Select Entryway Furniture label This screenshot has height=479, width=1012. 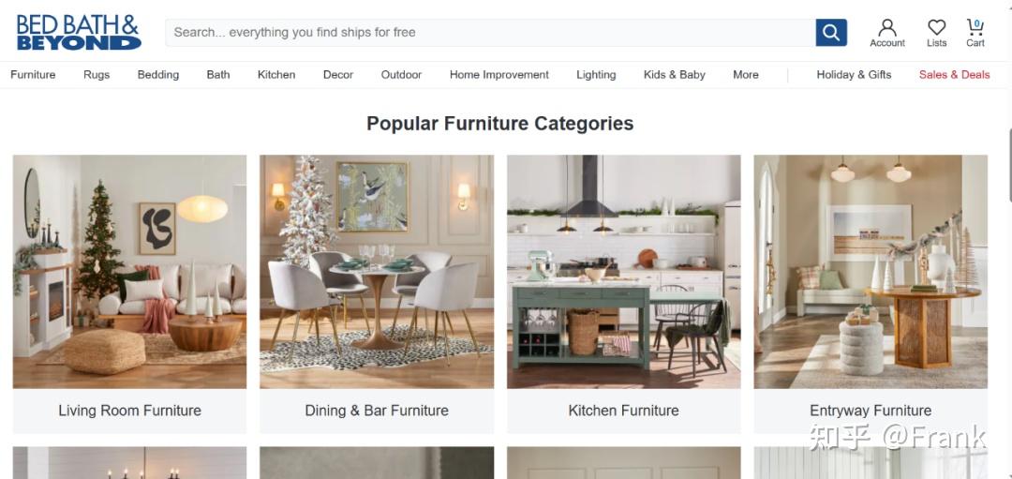pos(871,411)
